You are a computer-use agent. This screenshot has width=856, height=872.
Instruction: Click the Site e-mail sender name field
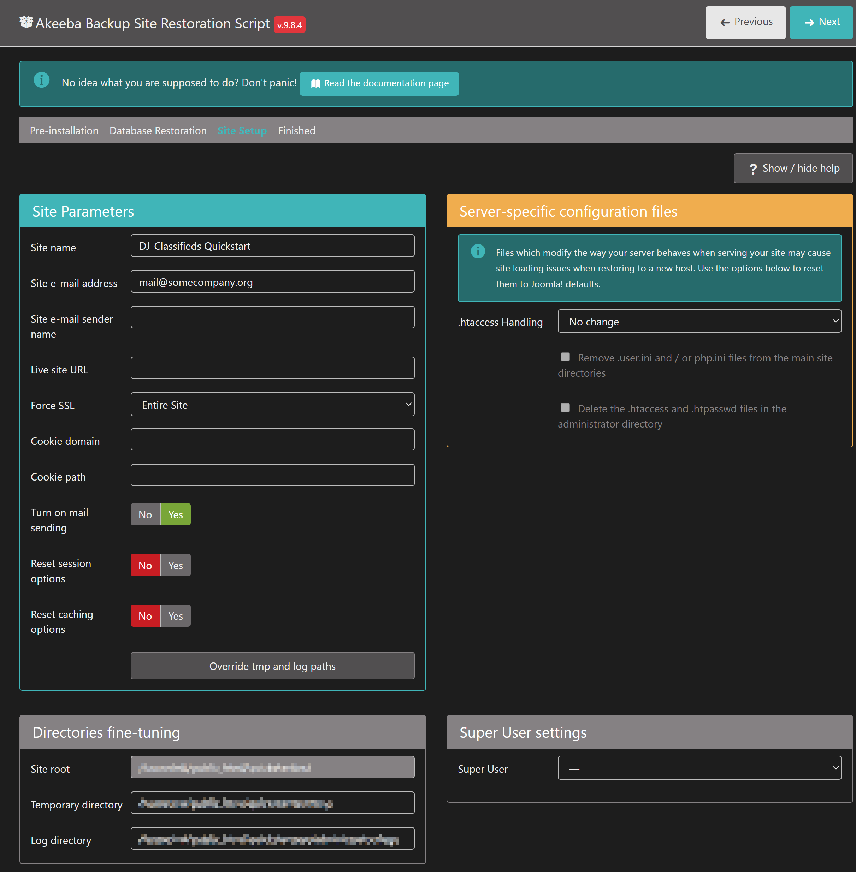click(272, 317)
